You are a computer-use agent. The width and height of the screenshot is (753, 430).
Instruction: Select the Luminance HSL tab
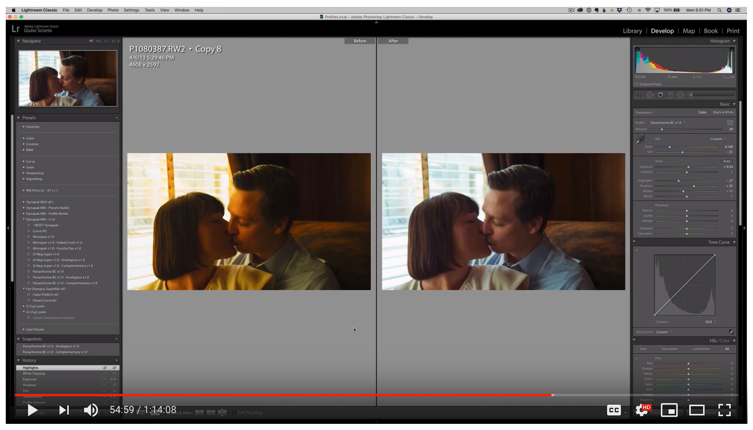[x=701, y=349]
